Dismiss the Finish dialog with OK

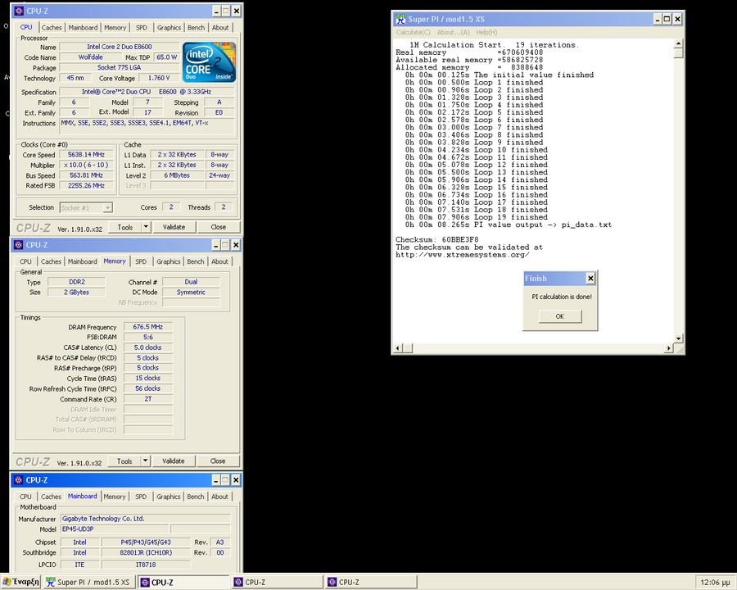coord(560,316)
